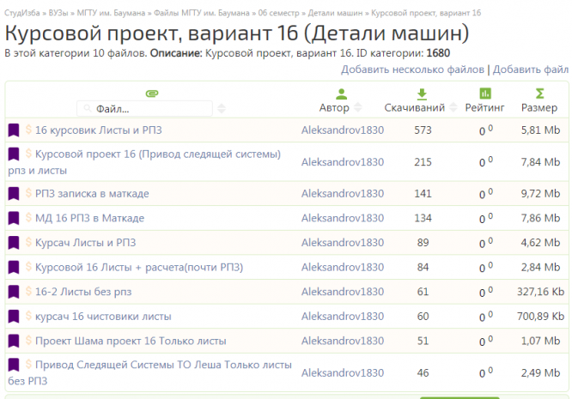Viewport: 572px width, 399px height.
Task: Sort table using arrows beside Автор
Action: (358, 107)
